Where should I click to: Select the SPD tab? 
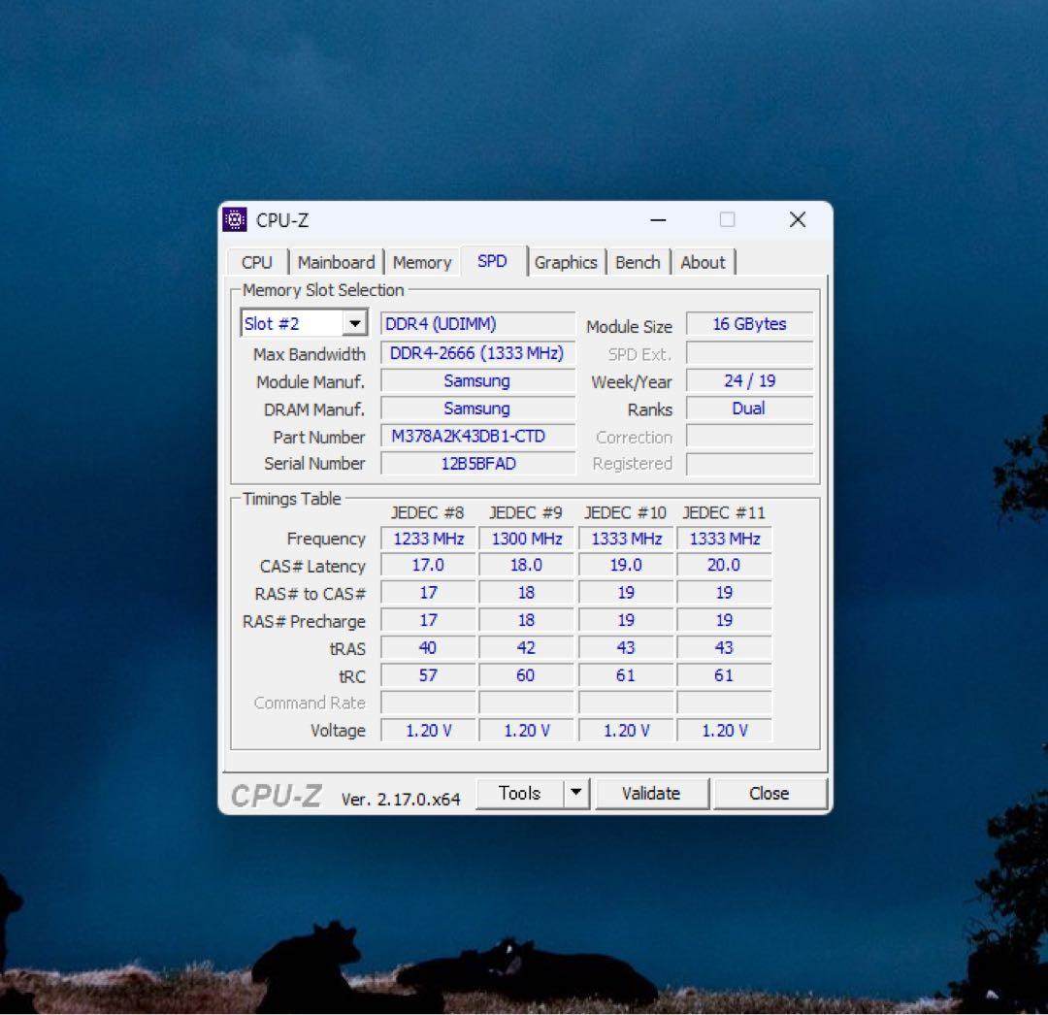tap(493, 261)
